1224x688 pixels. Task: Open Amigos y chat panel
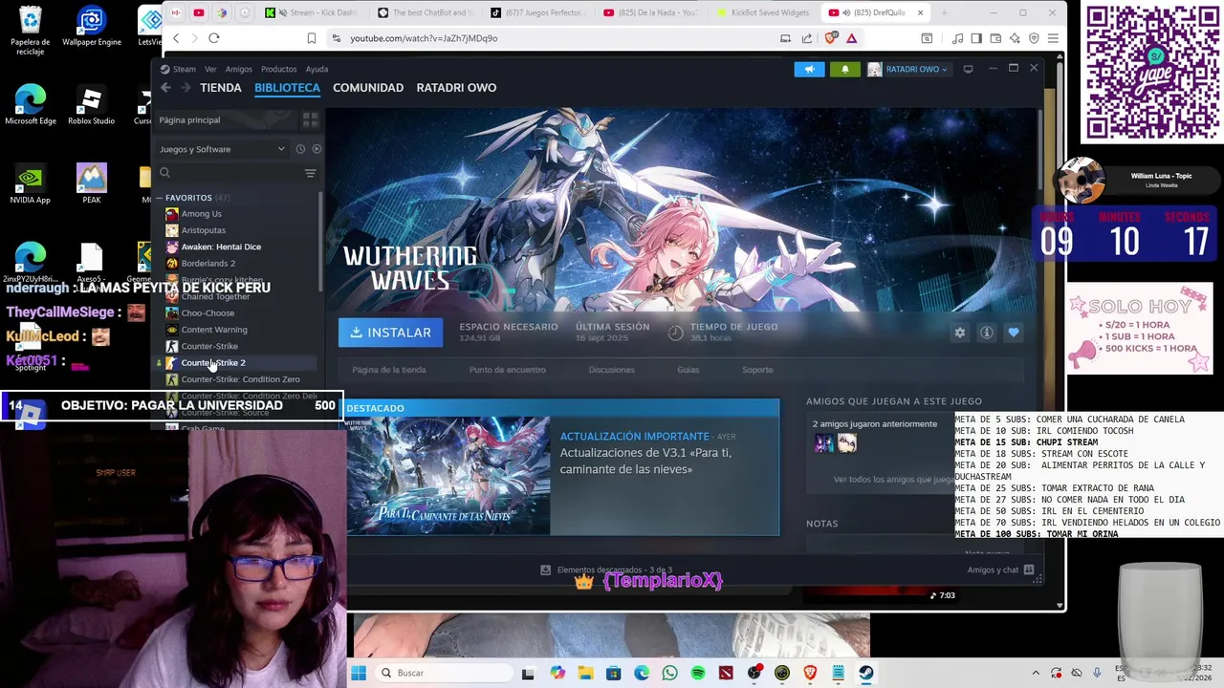[1000, 570]
